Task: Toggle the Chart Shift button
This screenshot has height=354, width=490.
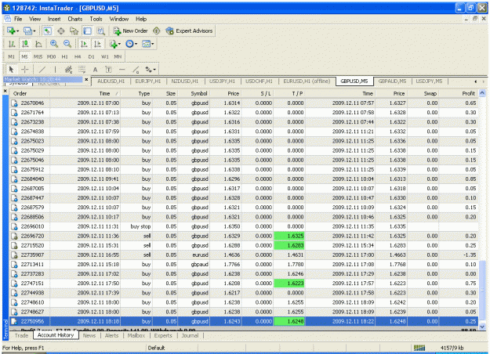Action: [97, 44]
